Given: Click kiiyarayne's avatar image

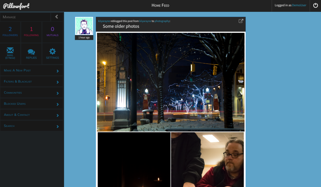Looking at the screenshot, I should click(x=84, y=26).
